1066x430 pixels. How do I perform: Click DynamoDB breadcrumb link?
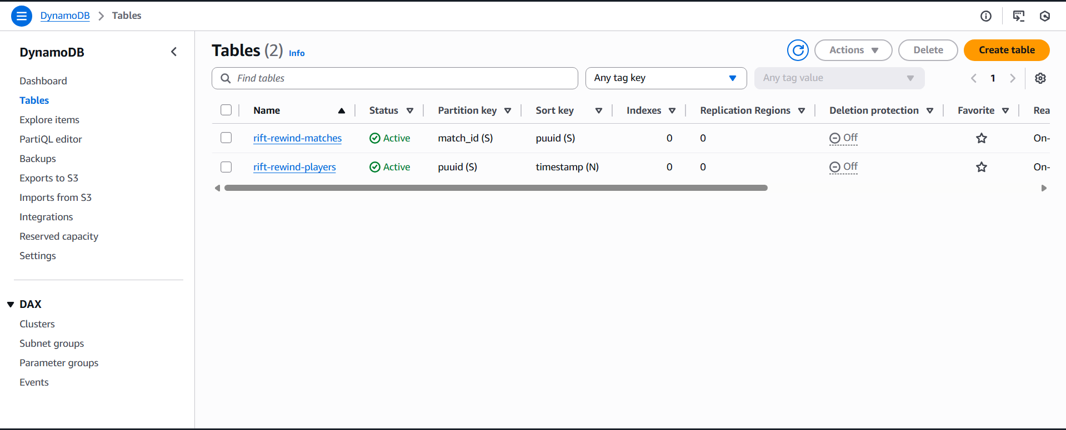pos(65,16)
